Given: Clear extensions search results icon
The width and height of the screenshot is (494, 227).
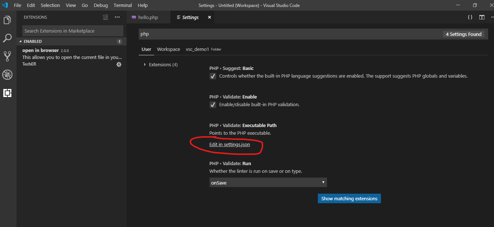Looking at the screenshot, I should click(106, 17).
